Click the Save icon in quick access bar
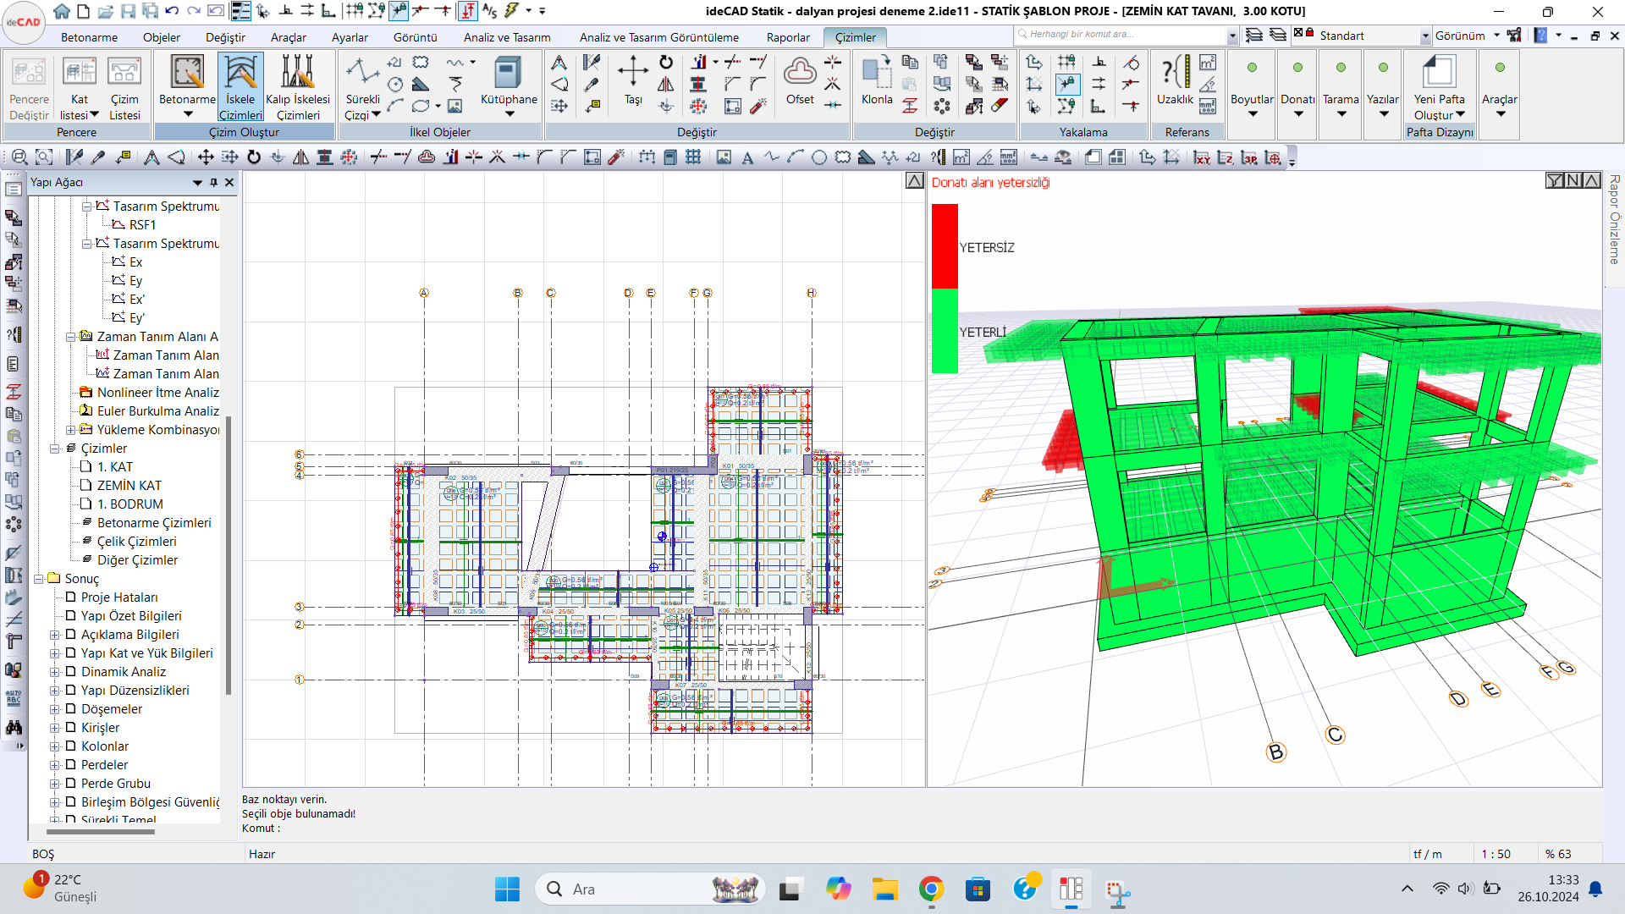This screenshot has width=1625, height=914. coord(128,11)
